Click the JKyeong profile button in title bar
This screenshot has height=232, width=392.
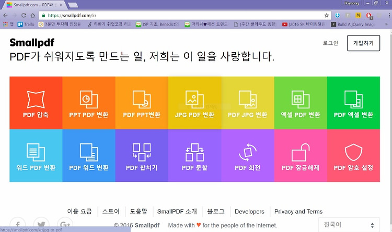(352, 3)
